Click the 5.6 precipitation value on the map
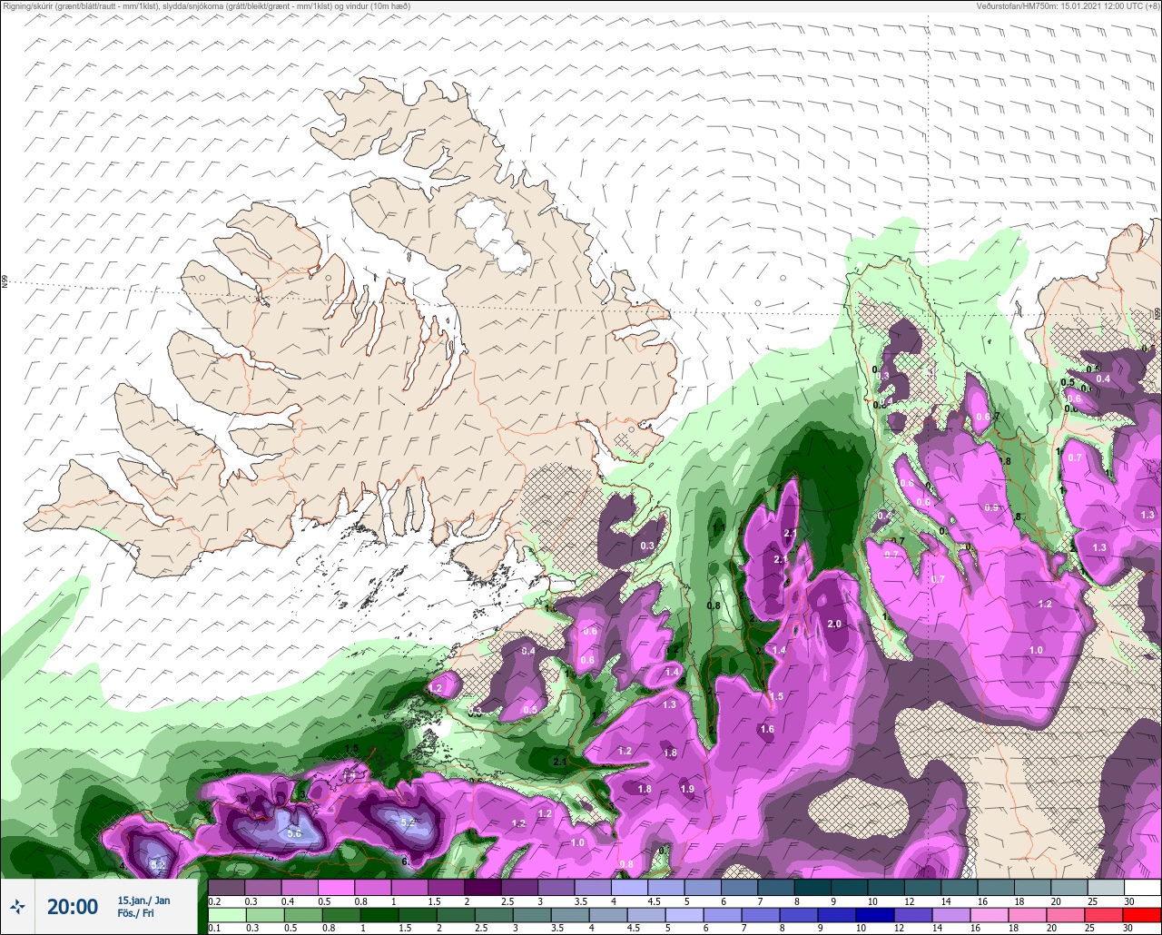This screenshot has height=935, width=1162. click(294, 833)
